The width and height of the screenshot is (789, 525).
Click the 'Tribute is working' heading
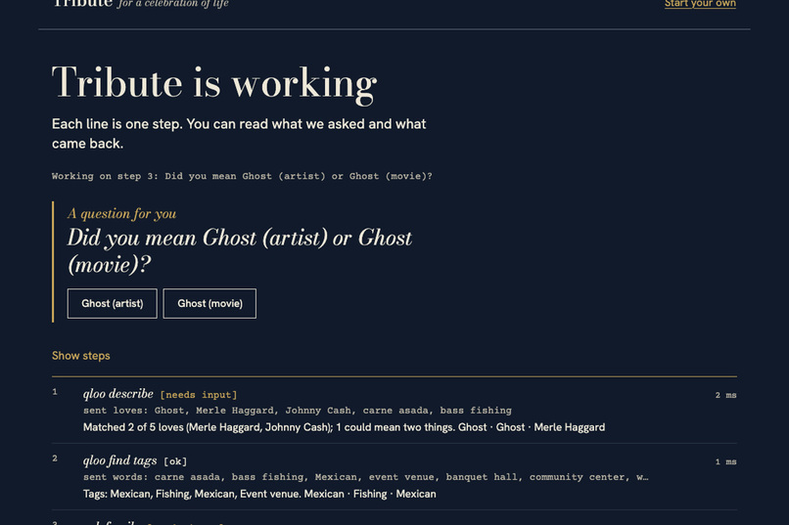tap(214, 83)
